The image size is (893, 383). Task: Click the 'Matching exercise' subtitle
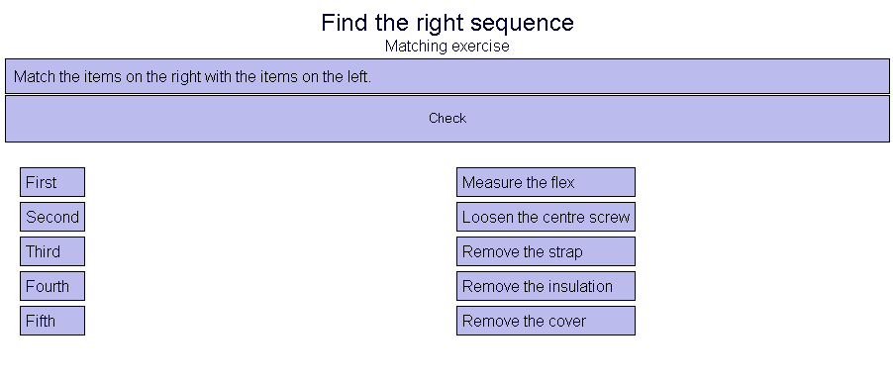(x=447, y=47)
